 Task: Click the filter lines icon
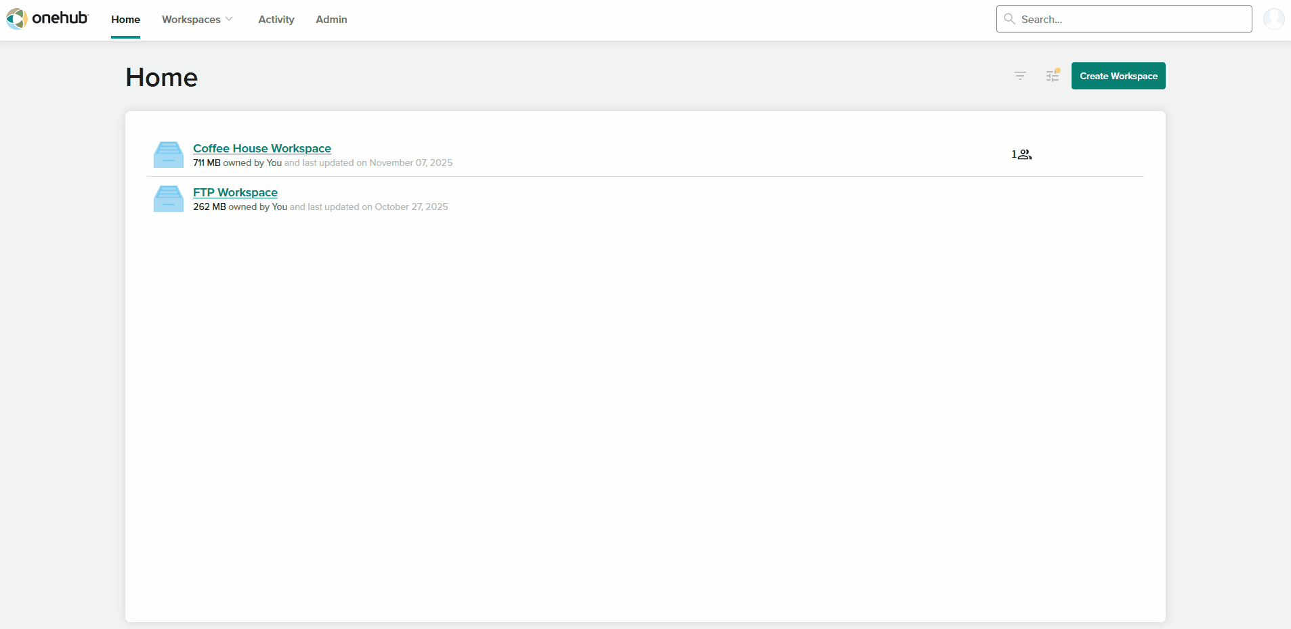click(x=1020, y=76)
